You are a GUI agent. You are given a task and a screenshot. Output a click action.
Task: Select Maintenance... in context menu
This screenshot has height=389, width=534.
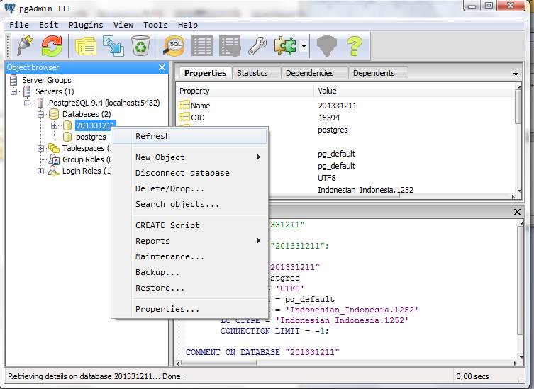(x=189, y=256)
